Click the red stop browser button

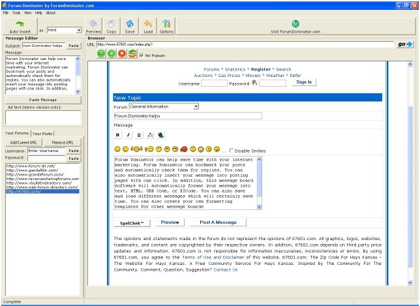tap(122, 54)
